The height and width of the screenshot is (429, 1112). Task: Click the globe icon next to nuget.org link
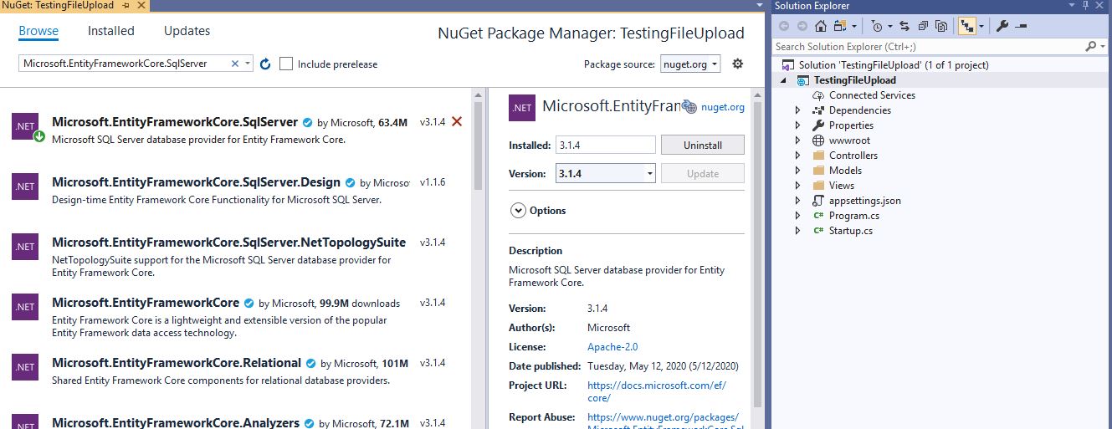[x=689, y=107]
